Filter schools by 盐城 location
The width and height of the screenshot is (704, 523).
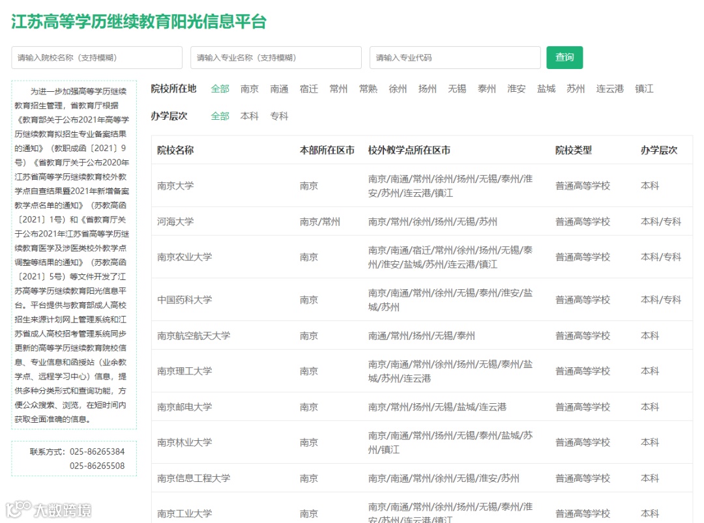546,89
